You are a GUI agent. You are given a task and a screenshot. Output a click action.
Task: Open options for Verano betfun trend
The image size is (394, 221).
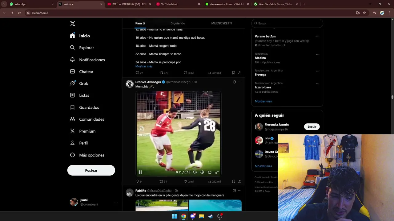coord(318,36)
